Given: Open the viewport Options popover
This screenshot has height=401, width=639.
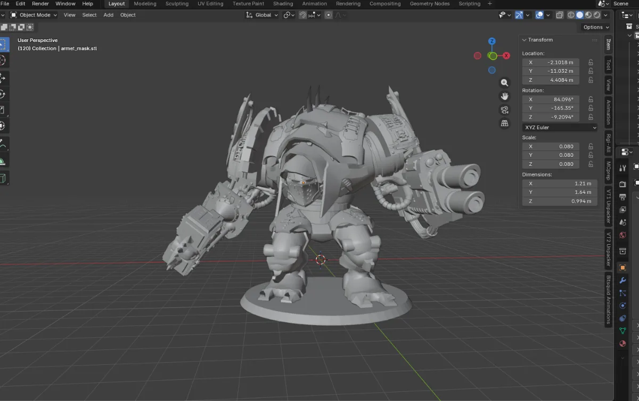Looking at the screenshot, I should pyautogui.click(x=596, y=27).
